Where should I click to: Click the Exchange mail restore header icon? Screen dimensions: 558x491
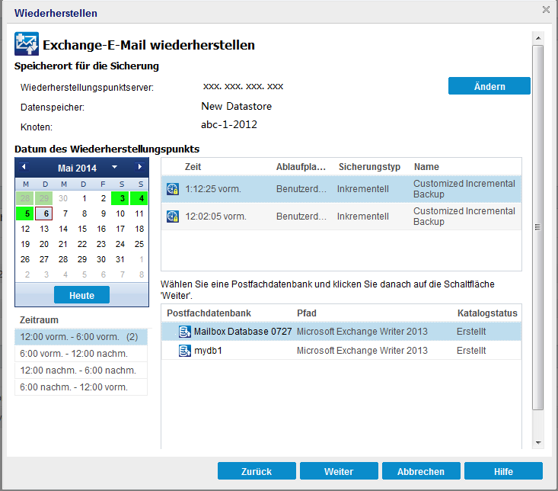click(27, 43)
